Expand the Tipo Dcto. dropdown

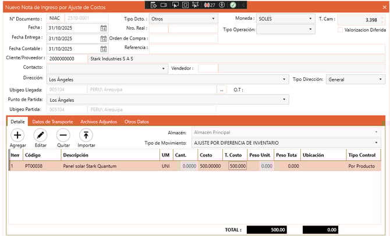click(214, 19)
